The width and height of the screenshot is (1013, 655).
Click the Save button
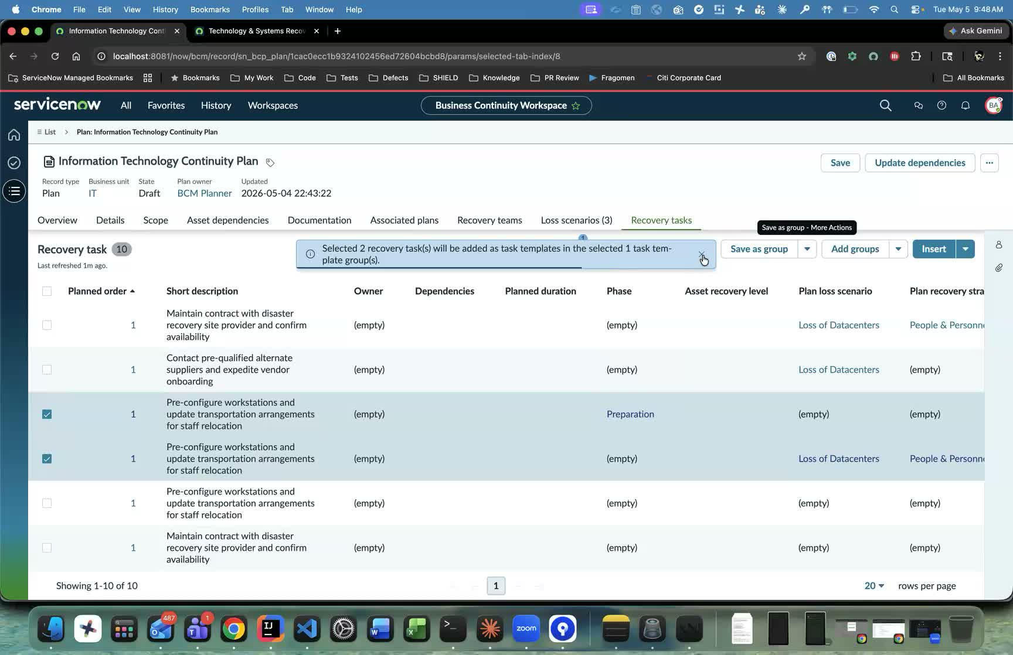click(840, 163)
